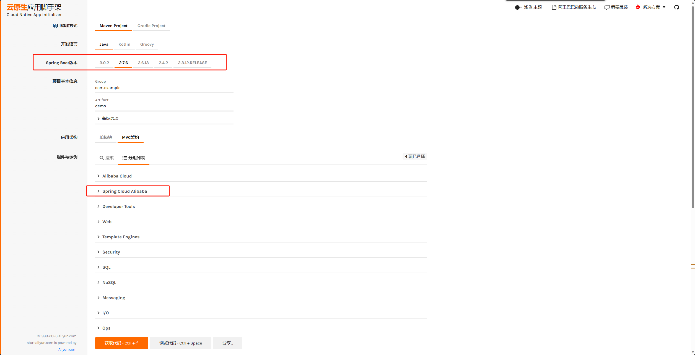
Task: Expand the NoSQL group
Action: click(261, 282)
